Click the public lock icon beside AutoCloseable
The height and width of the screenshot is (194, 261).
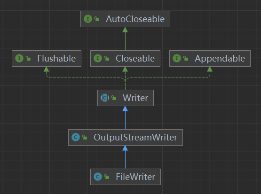click(x=97, y=19)
